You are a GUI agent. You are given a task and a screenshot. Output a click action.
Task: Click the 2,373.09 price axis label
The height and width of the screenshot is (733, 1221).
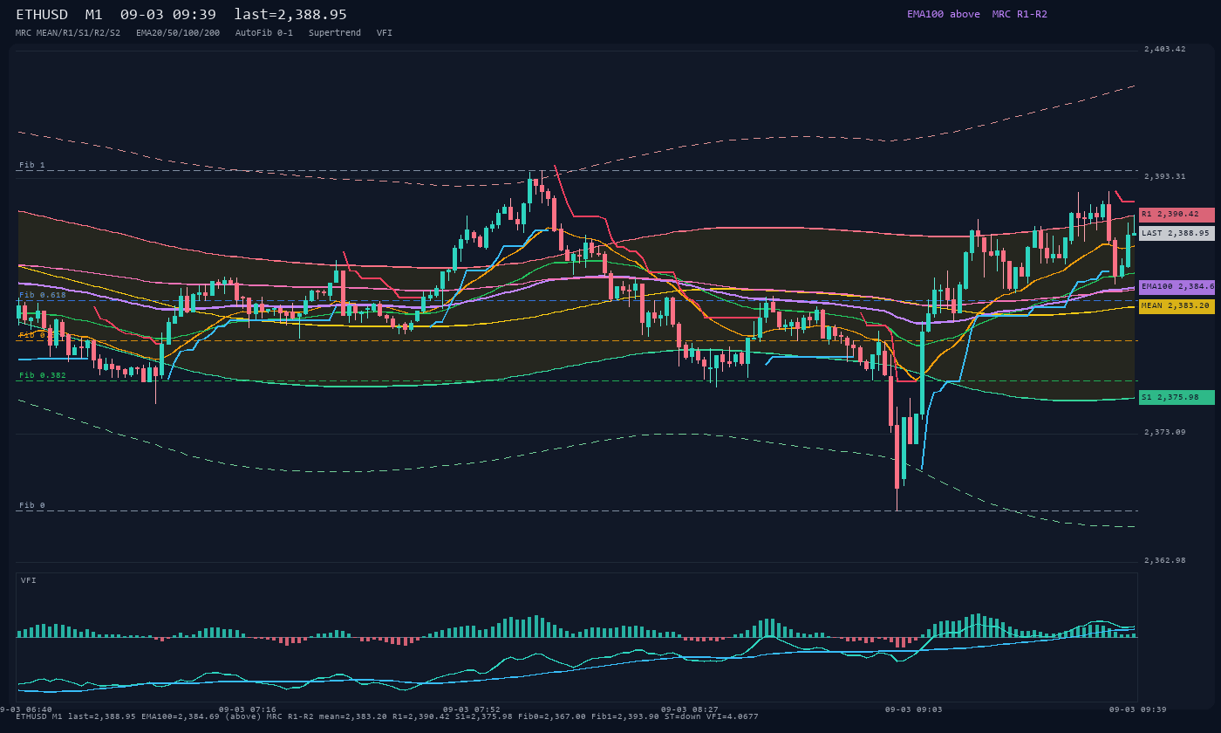tap(1164, 432)
